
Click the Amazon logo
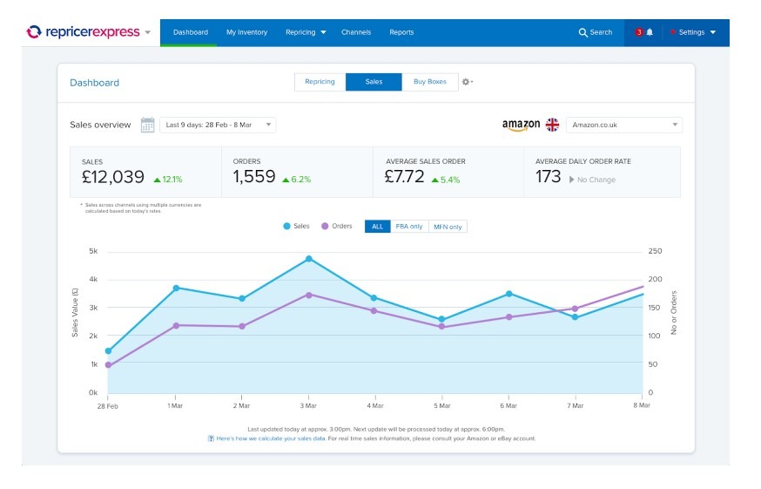[x=521, y=126]
